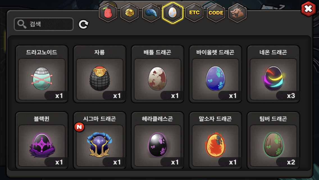The width and height of the screenshot is (319, 180).
Task: Select the 블랙퀸 nest egg
Action: pyautogui.click(x=42, y=140)
